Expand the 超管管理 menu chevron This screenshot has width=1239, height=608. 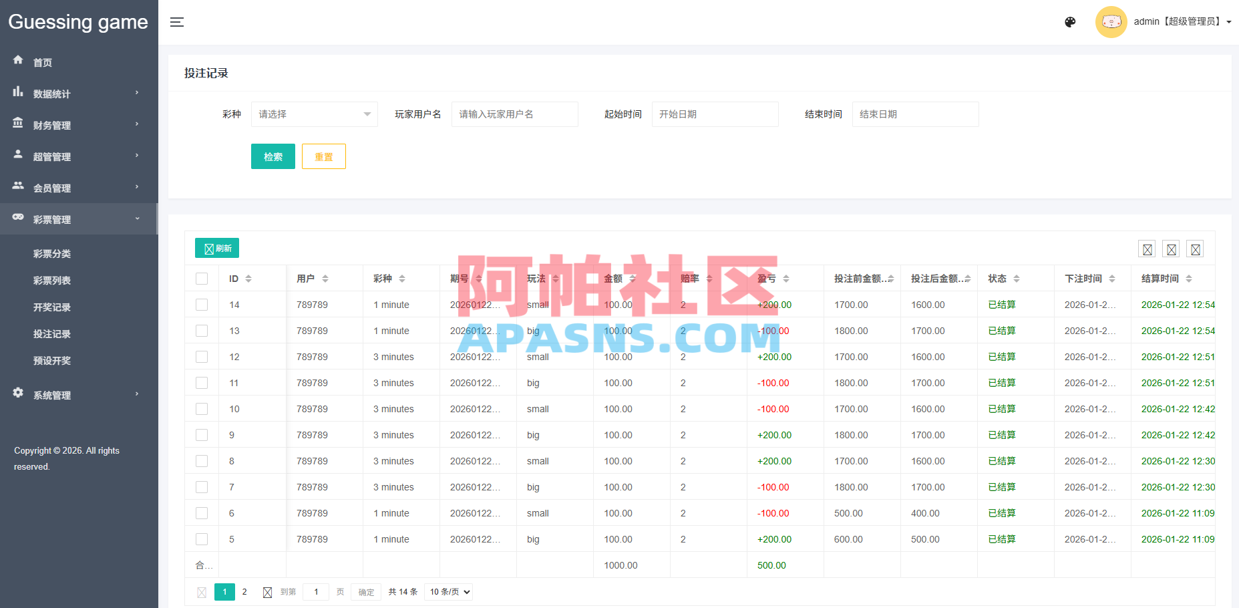(137, 156)
